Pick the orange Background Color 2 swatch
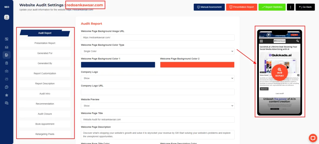319x144 pixels. point(197,65)
